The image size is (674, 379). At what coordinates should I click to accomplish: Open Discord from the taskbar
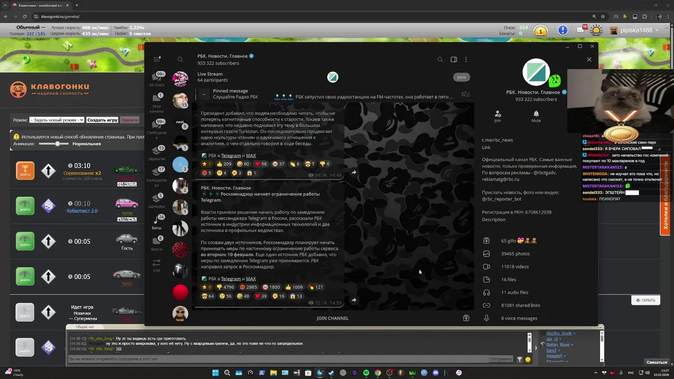pos(435,373)
